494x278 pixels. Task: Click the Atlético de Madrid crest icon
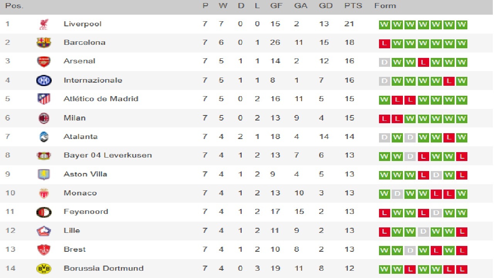[x=44, y=99]
